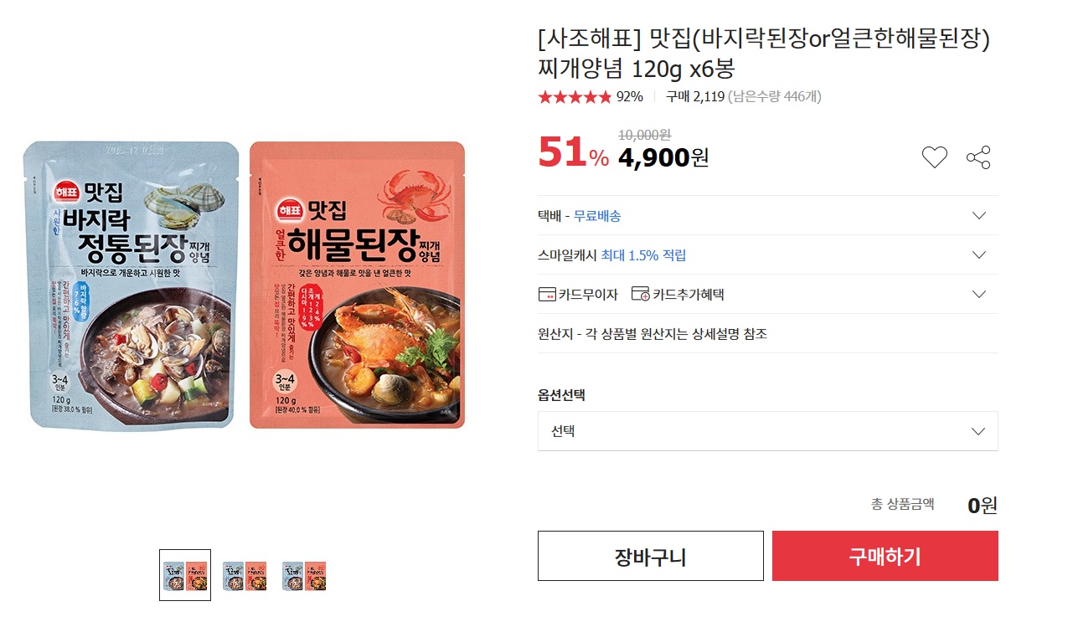Viewport: 1073px width, 627px height.
Task: Add item to cart with 장바구니
Action: (650, 556)
